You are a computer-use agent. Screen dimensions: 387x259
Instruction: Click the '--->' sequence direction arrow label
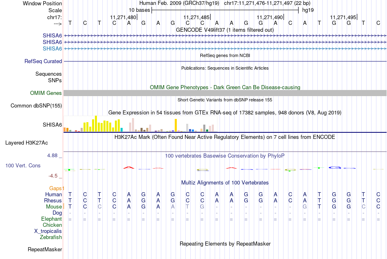57,24
